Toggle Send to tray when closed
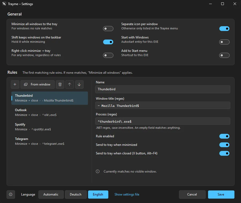The height and width of the screenshot is (203, 241). click(x=224, y=153)
